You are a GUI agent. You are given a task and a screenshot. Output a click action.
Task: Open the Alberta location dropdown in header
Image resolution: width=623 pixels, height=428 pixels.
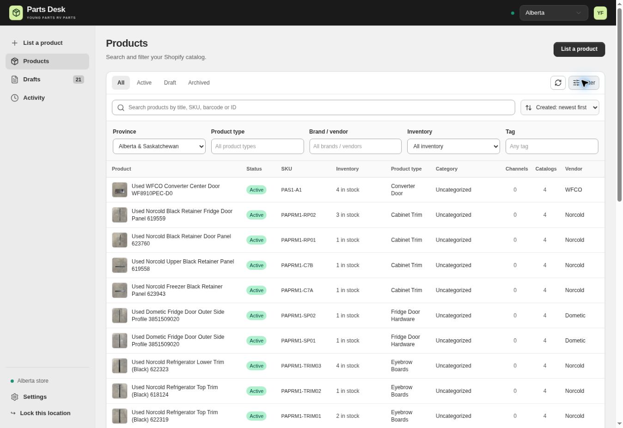click(553, 13)
